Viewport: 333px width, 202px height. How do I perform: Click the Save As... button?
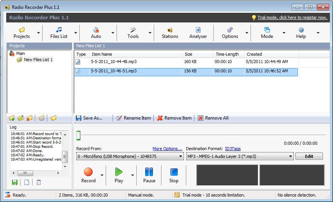pos(89,118)
